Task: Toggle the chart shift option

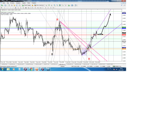Action: [66, 5]
